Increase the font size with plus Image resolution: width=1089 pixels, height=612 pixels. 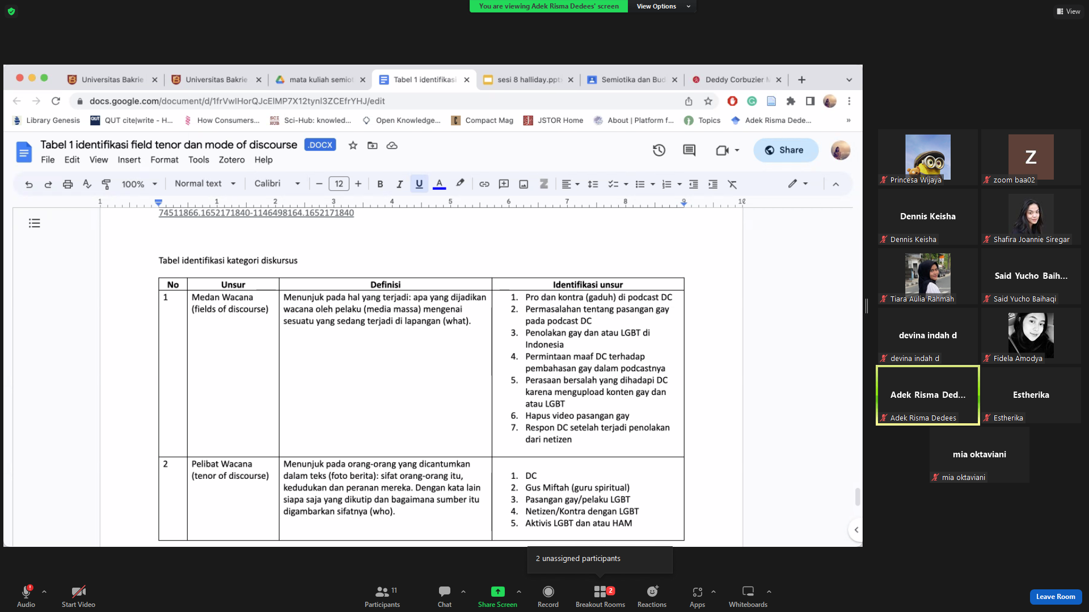pyautogui.click(x=358, y=184)
